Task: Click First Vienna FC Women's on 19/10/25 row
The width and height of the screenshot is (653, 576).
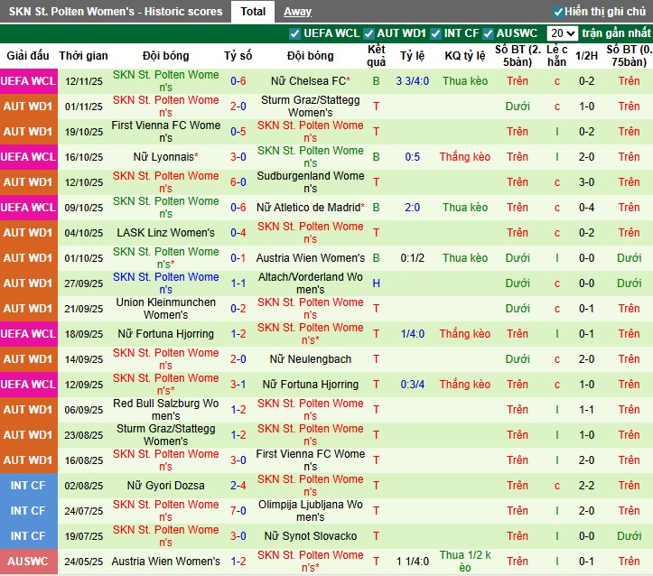Action: [166, 132]
